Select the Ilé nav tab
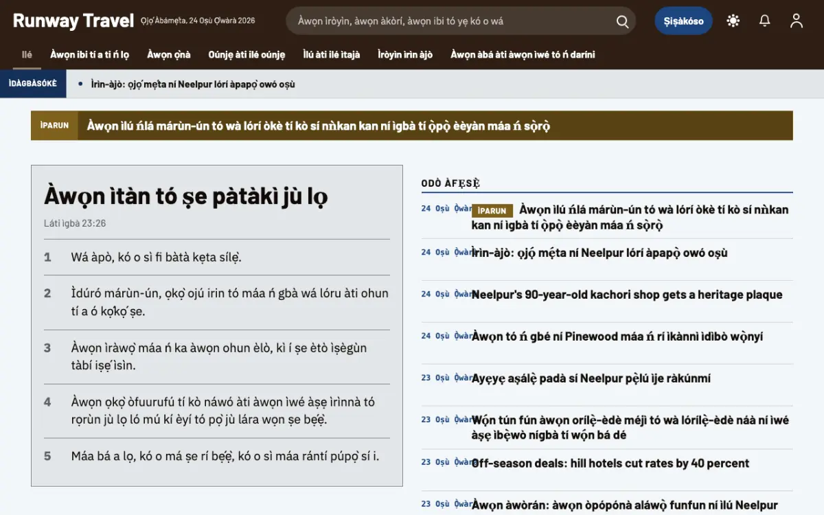 tap(27, 55)
